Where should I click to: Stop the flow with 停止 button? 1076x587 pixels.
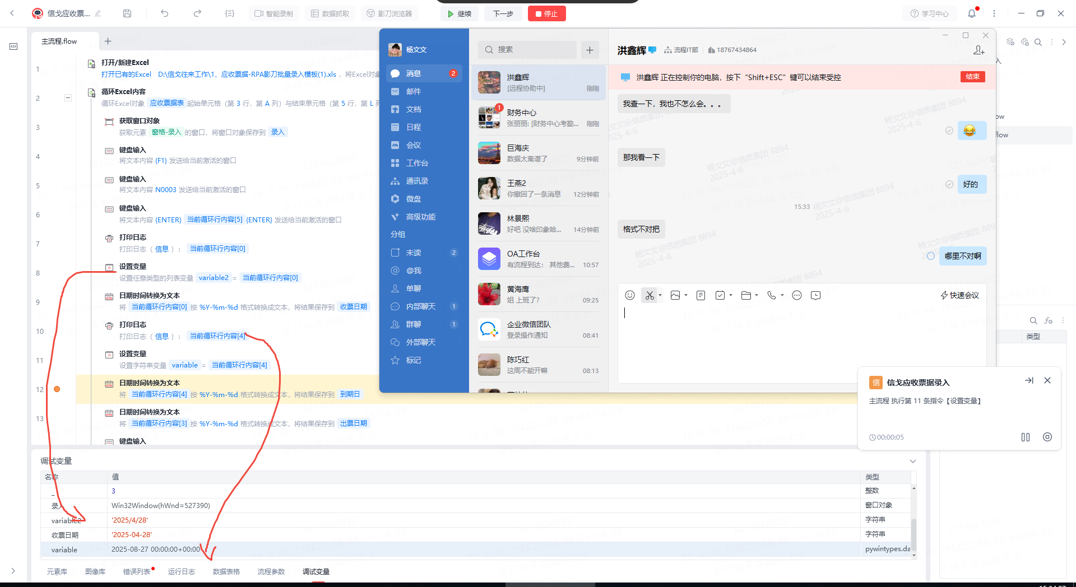coord(546,13)
